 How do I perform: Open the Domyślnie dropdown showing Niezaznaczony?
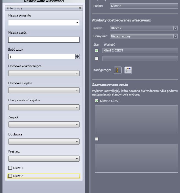pyautogui.click(x=144, y=36)
